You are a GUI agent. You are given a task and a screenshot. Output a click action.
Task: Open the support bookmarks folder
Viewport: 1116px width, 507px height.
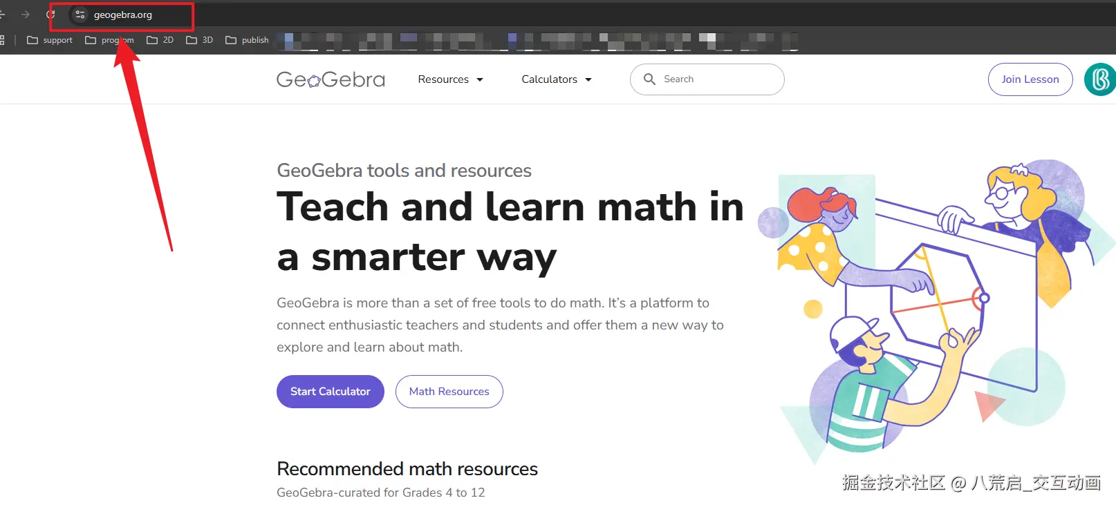pos(49,40)
